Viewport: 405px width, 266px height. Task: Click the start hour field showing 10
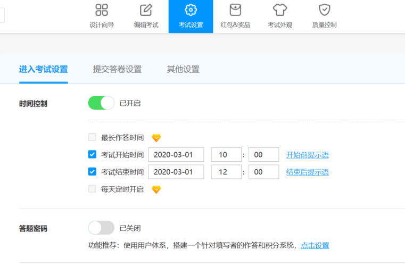pos(226,155)
